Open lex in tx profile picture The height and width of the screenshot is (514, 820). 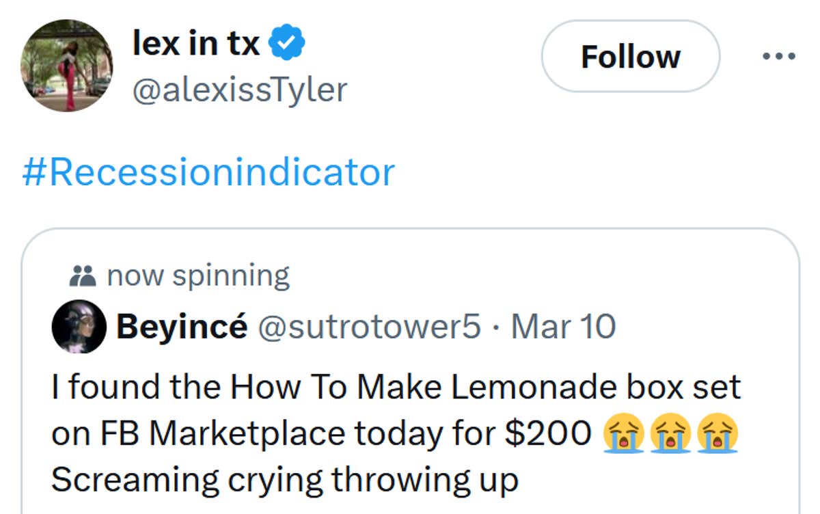pos(66,66)
